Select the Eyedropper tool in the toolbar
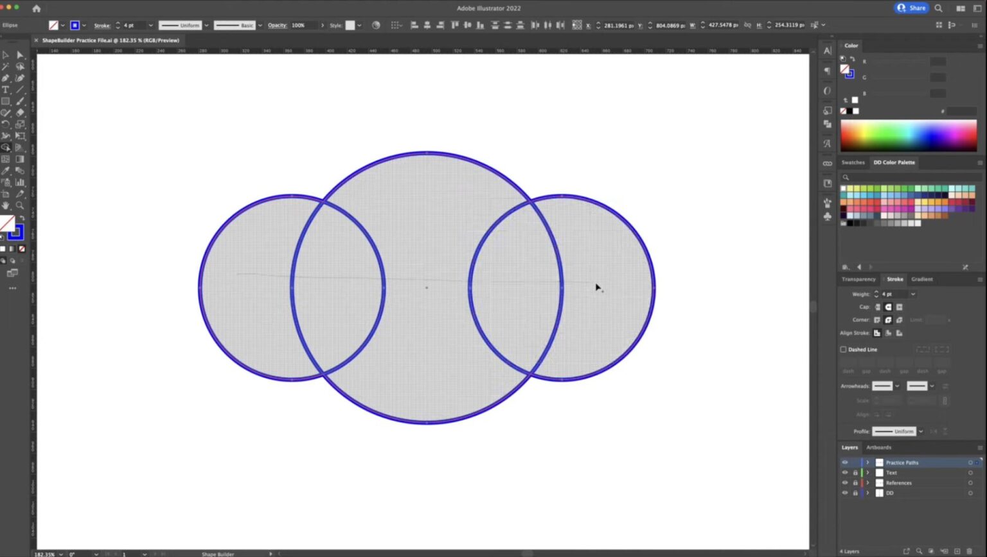Image resolution: width=987 pixels, height=557 pixels. [6, 170]
